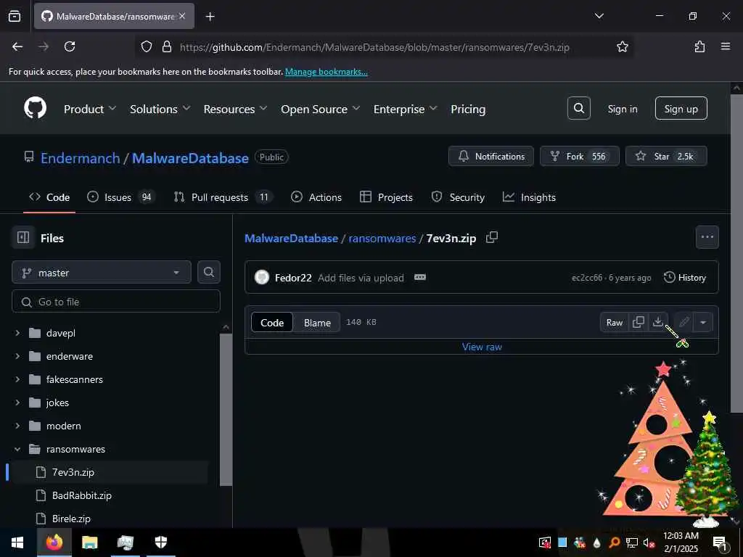Close the MalwareDatabase browser tab
Image resolution: width=743 pixels, height=557 pixels.
182,16
